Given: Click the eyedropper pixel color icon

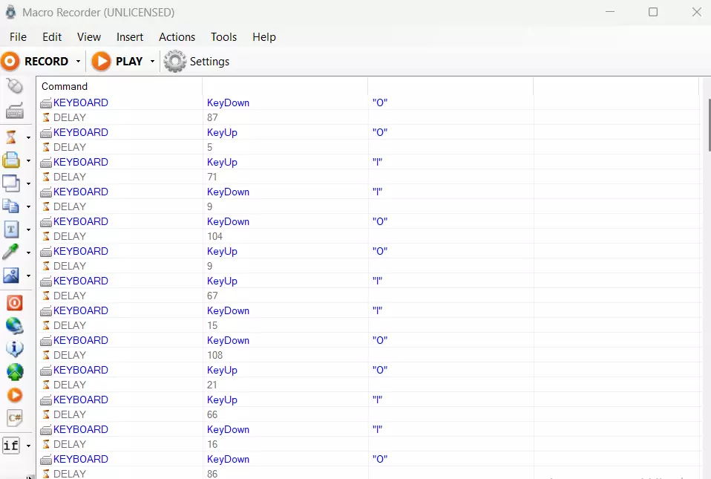Looking at the screenshot, I should (12, 252).
